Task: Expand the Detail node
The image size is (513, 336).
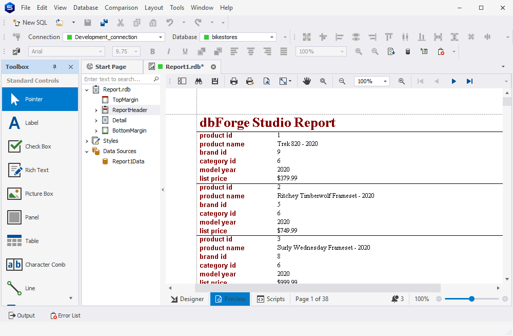Action: coord(96,121)
